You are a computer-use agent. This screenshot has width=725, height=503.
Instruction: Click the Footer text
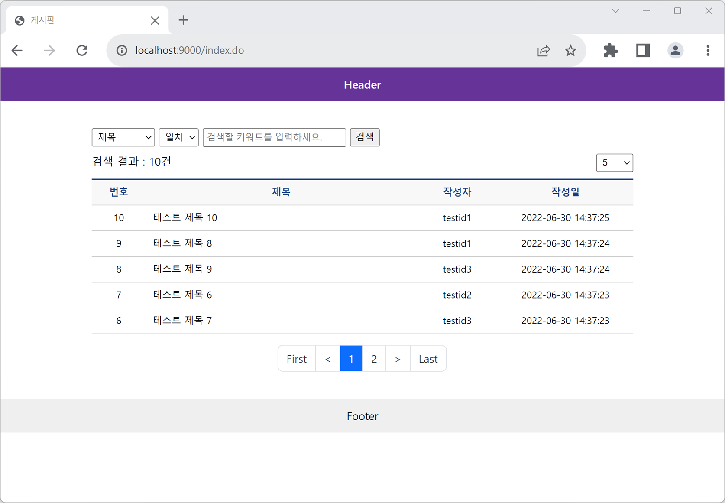[x=362, y=416]
